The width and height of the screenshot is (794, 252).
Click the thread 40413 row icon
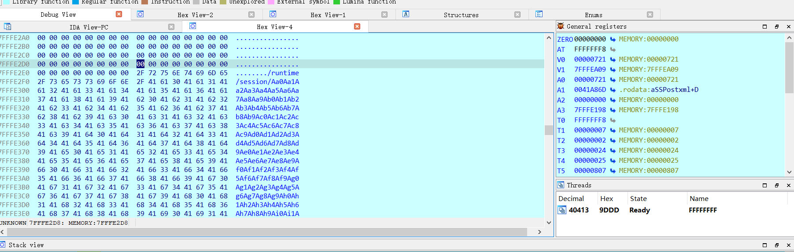tap(562, 210)
